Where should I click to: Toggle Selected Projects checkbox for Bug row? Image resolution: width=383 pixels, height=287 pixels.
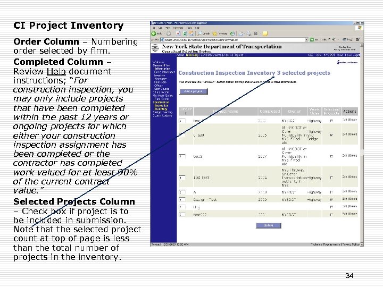331,207
